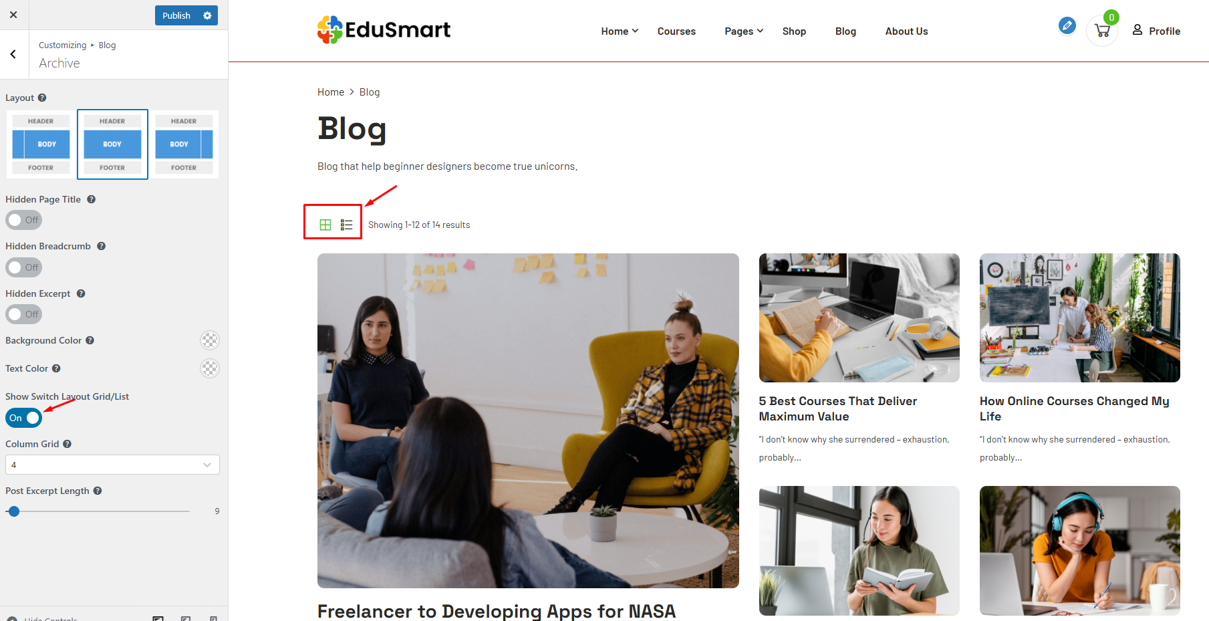The height and width of the screenshot is (621, 1209).
Task: Show help tooltip for Column Grid
Action: (68, 444)
